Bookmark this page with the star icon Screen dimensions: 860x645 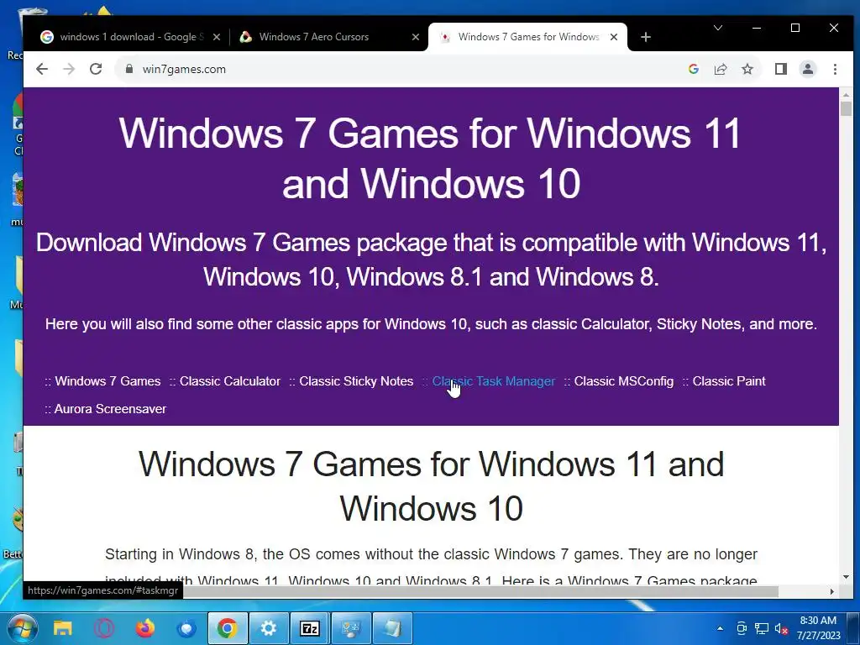[x=747, y=69]
